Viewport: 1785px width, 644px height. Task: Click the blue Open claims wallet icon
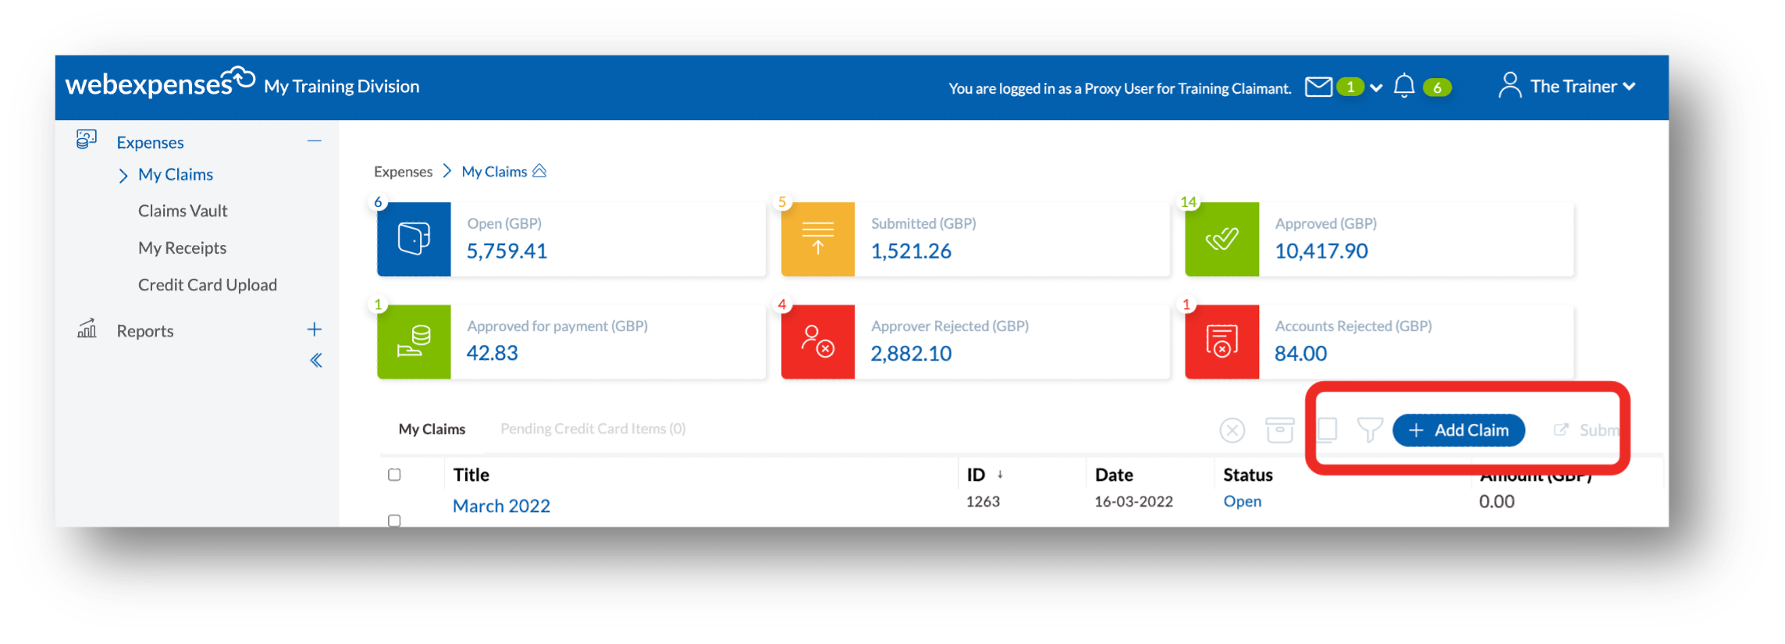click(414, 239)
